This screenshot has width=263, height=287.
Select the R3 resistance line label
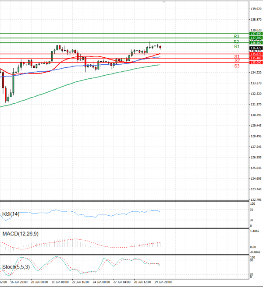pyautogui.click(x=236, y=36)
